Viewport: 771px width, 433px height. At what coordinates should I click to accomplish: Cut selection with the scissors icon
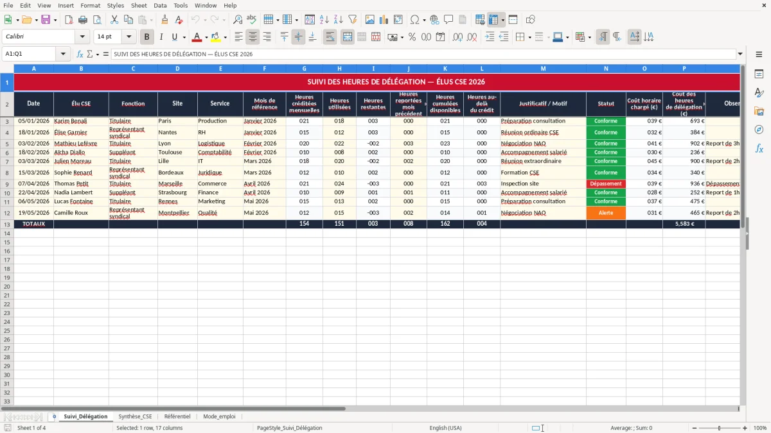click(114, 20)
